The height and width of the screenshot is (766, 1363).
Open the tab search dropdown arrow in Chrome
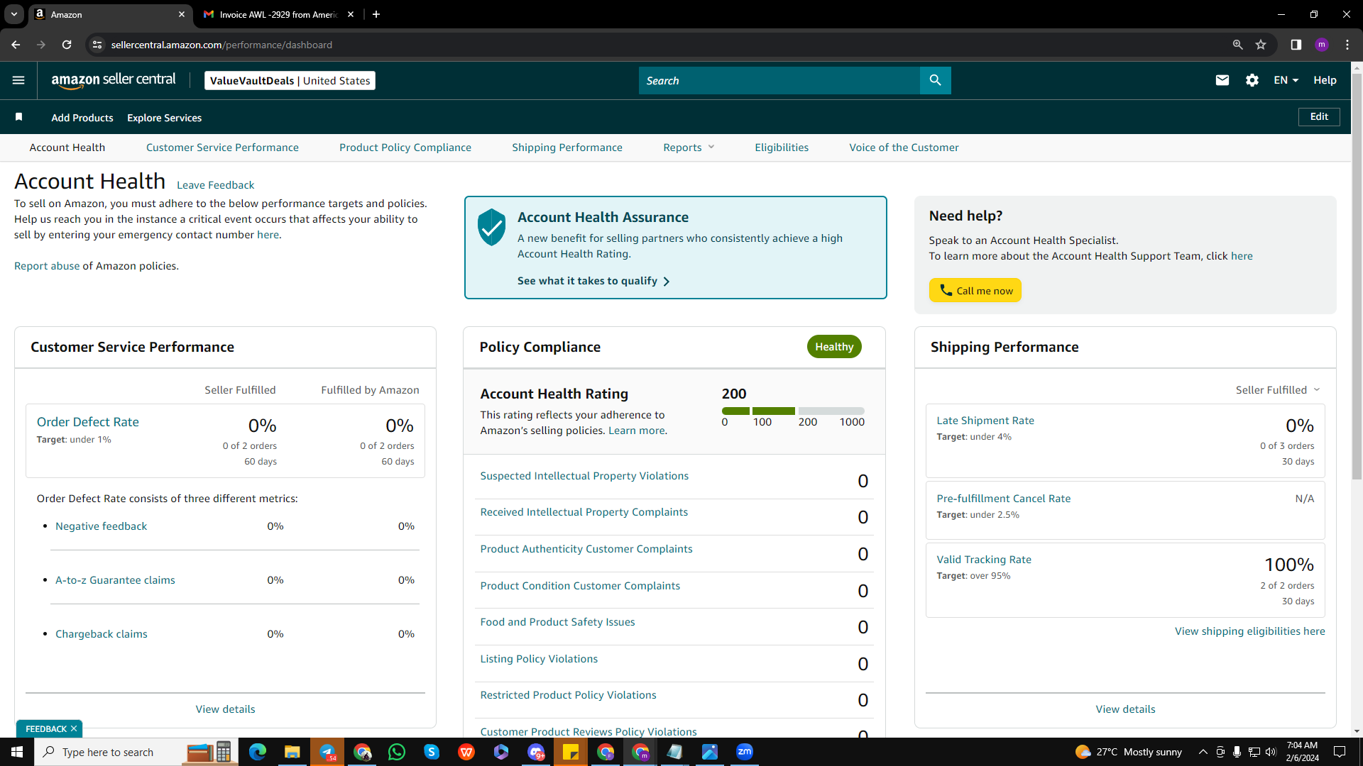(x=13, y=14)
